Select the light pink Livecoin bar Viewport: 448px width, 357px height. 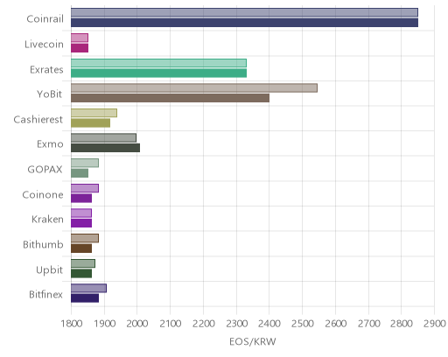80,38
